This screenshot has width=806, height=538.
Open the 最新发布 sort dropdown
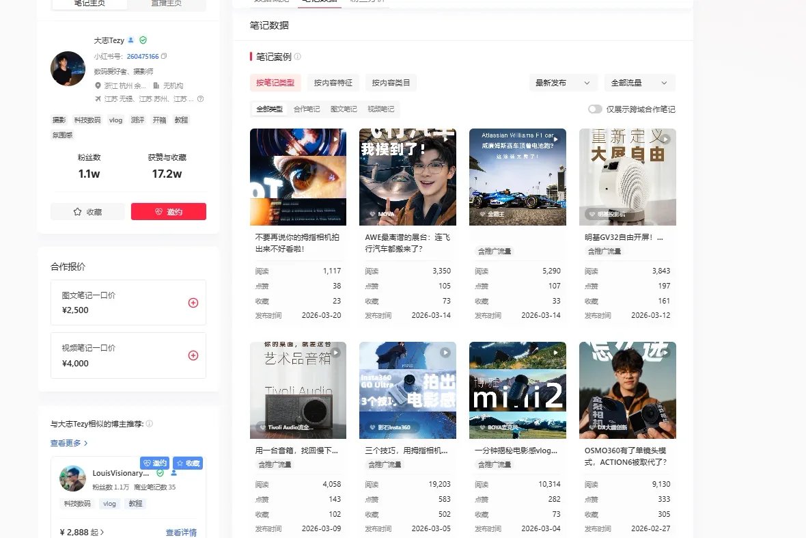(x=563, y=83)
